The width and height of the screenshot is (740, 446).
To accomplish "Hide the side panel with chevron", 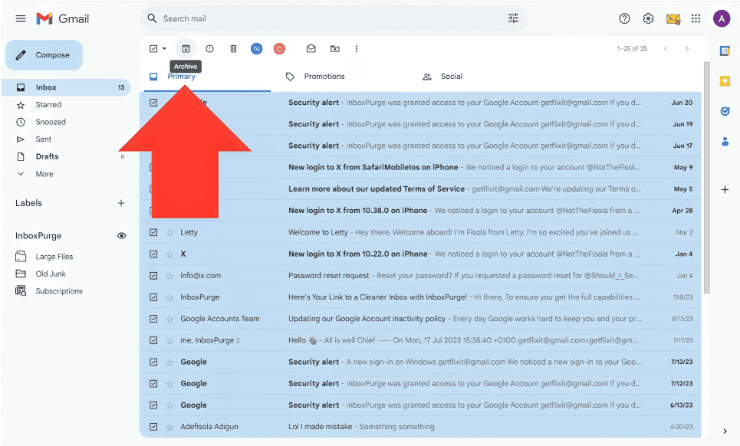I will (725, 431).
